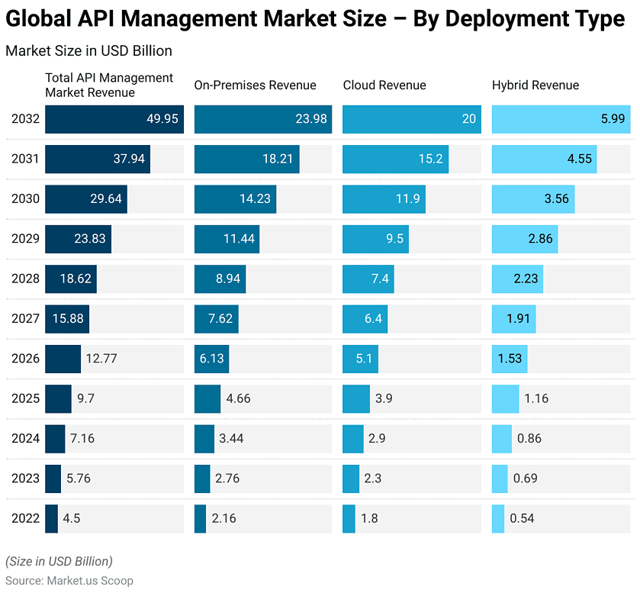Click the 5.76 total revenue value
640x593 pixels.
[x=79, y=479]
